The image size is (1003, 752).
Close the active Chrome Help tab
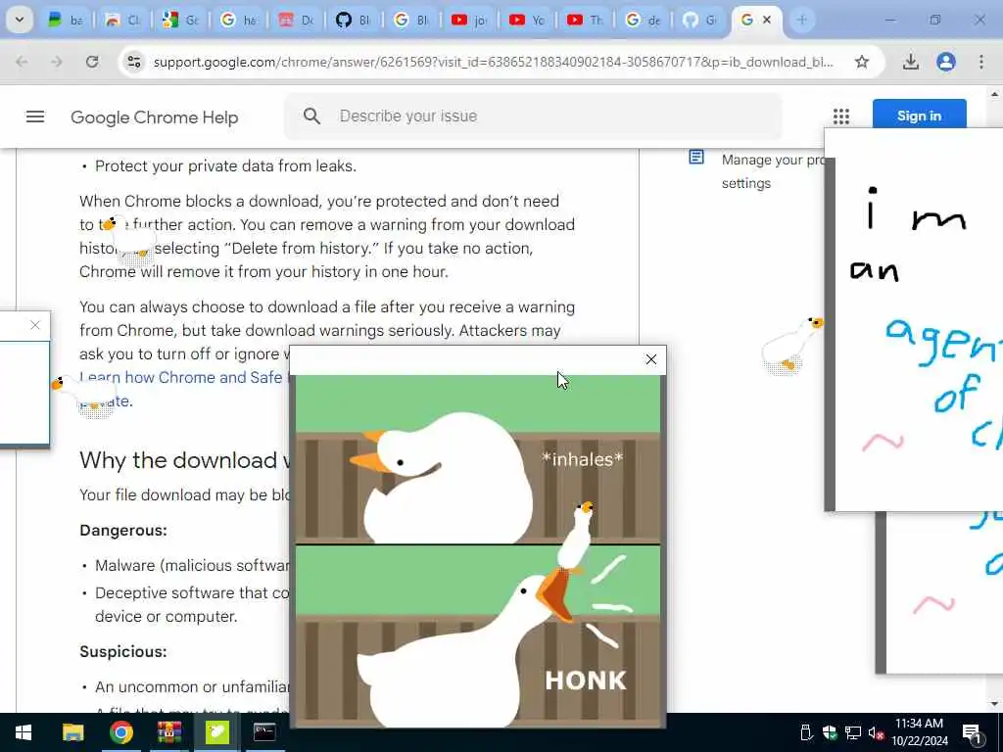coord(766,20)
